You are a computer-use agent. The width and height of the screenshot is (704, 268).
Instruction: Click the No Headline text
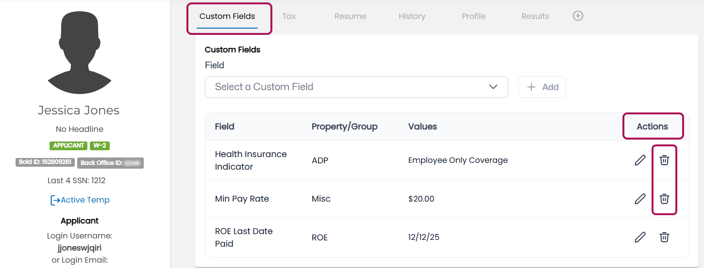pos(80,129)
